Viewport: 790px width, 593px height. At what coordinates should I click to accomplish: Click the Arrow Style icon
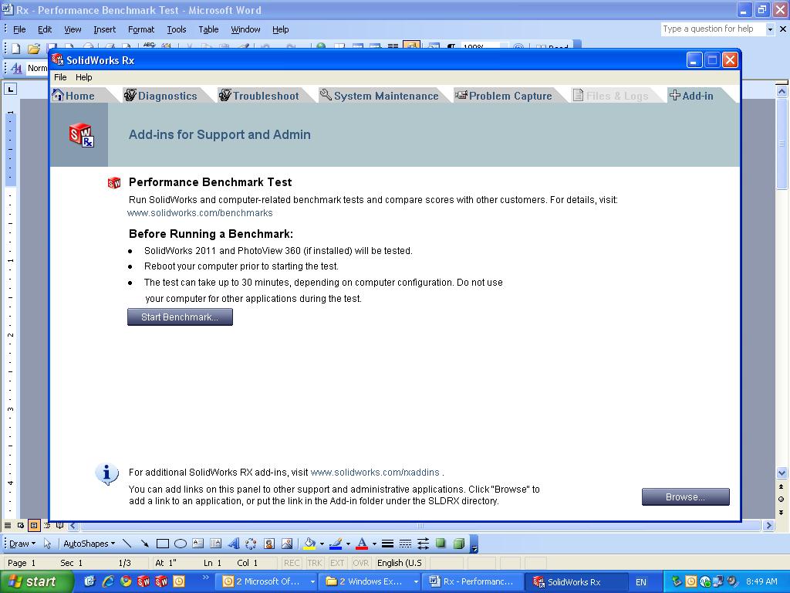coord(424,544)
